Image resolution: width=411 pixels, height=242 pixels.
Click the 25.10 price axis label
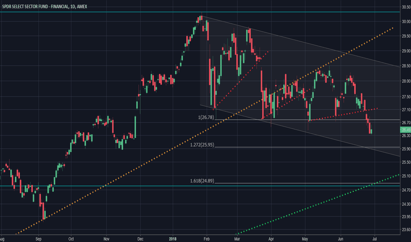pos(406,176)
